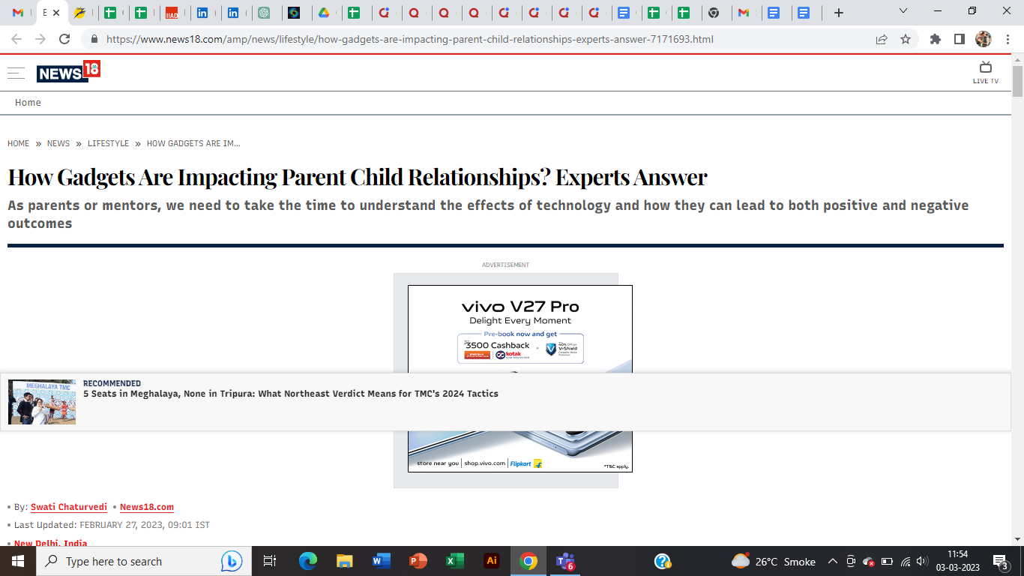
Task: Click LIFESTYLE in the breadcrumb
Action: [108, 143]
